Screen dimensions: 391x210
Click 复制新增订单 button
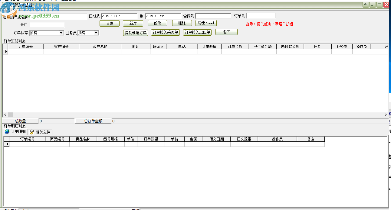click(136, 33)
